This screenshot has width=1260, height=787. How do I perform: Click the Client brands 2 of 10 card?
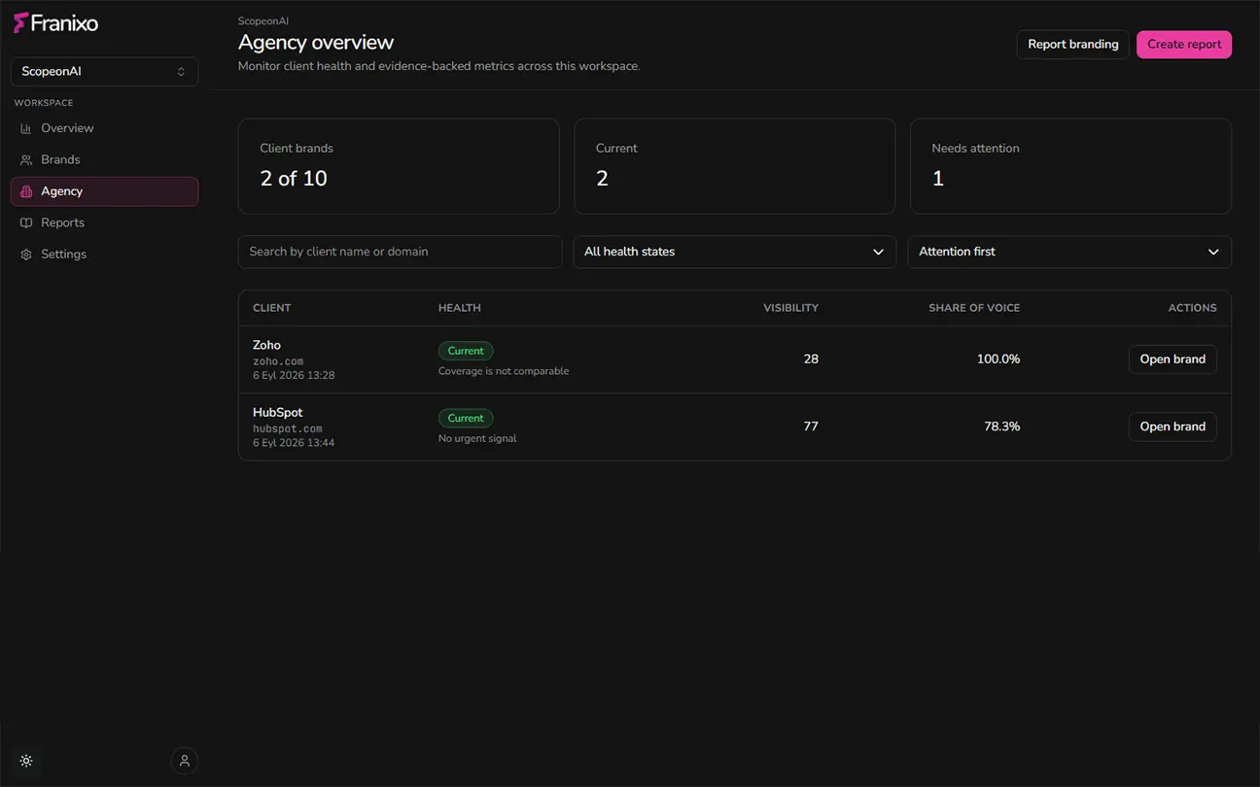pos(399,166)
